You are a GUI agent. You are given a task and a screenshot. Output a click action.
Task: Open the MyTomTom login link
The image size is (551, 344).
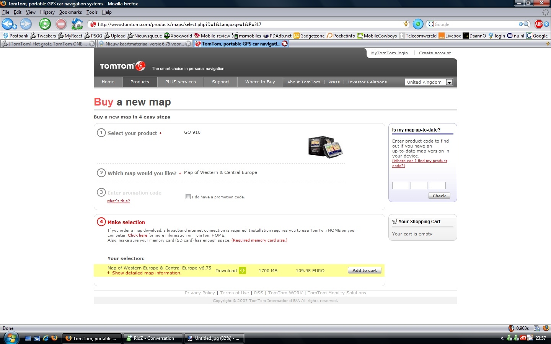coord(390,53)
